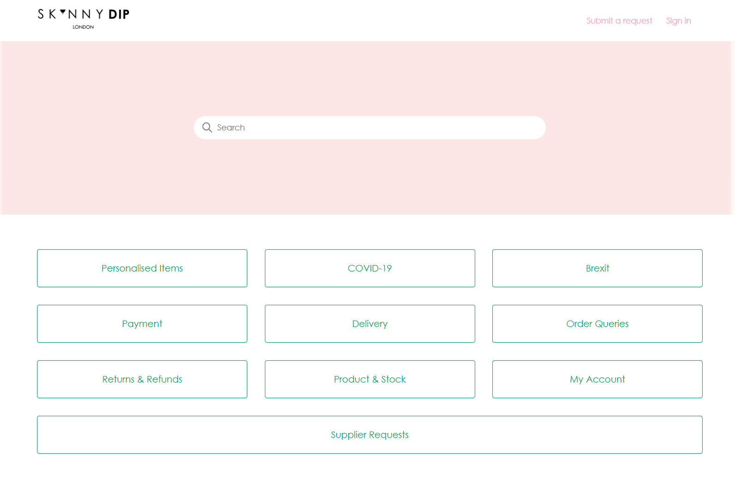Open the My Account category

click(x=597, y=379)
